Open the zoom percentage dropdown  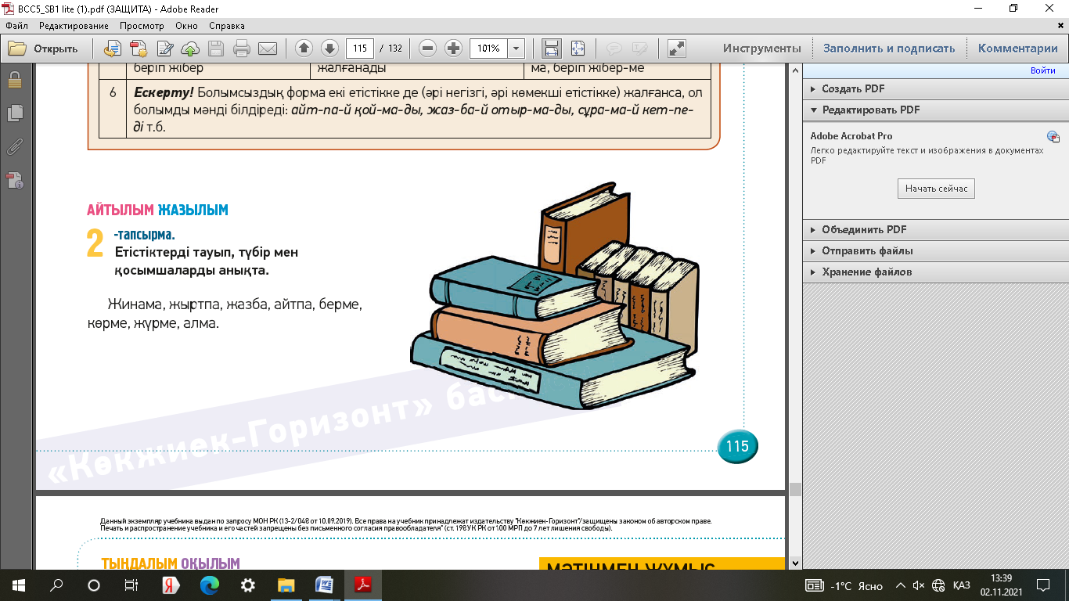click(x=516, y=49)
